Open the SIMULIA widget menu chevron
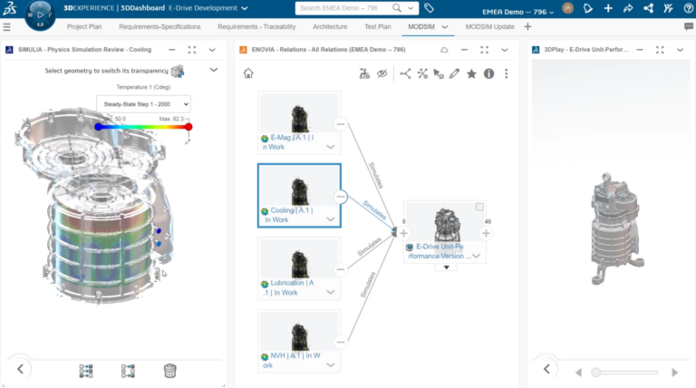The image size is (696, 388). click(212, 50)
